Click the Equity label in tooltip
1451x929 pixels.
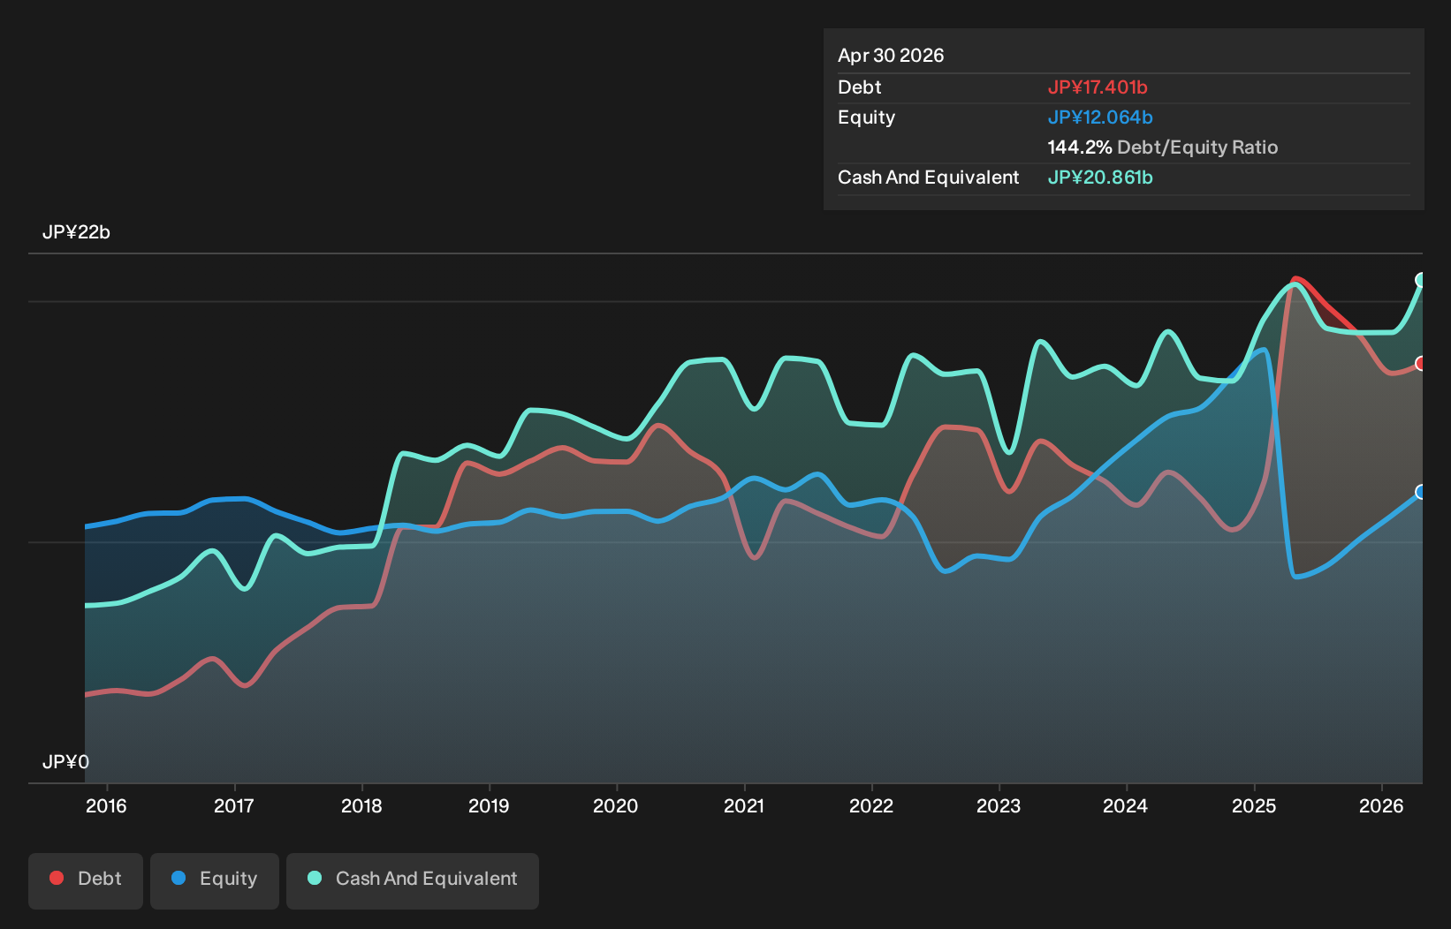(x=867, y=117)
